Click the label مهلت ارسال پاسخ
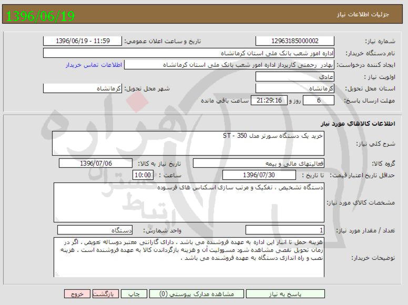The image size is (408, 305). click(x=370, y=101)
